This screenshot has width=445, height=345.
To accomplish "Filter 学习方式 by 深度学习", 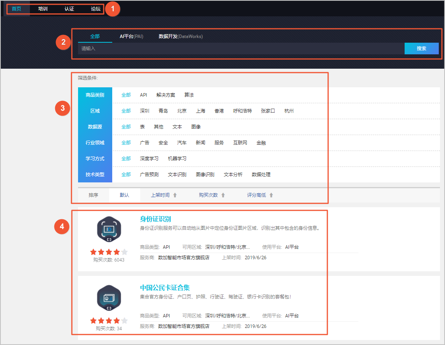I will point(149,159).
